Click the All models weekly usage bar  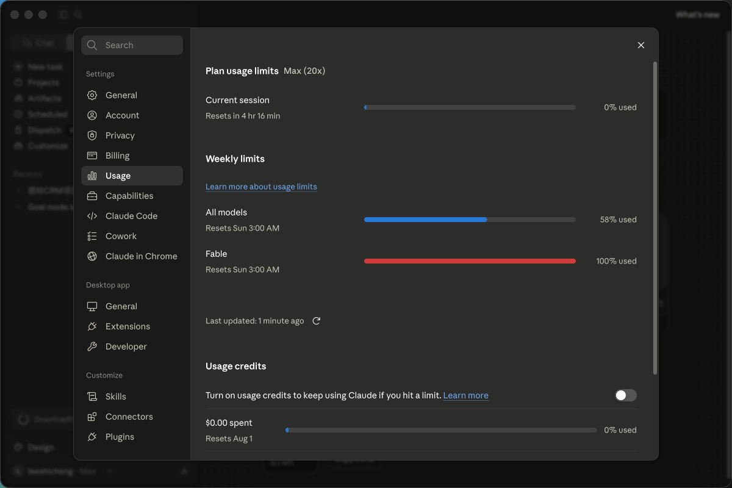(470, 220)
